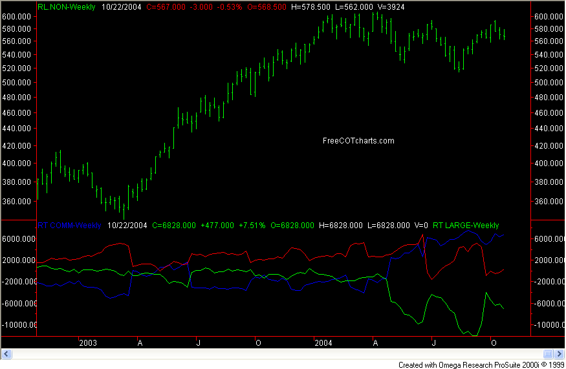Click the horizontal scrollbar thumb

[x=548, y=353]
